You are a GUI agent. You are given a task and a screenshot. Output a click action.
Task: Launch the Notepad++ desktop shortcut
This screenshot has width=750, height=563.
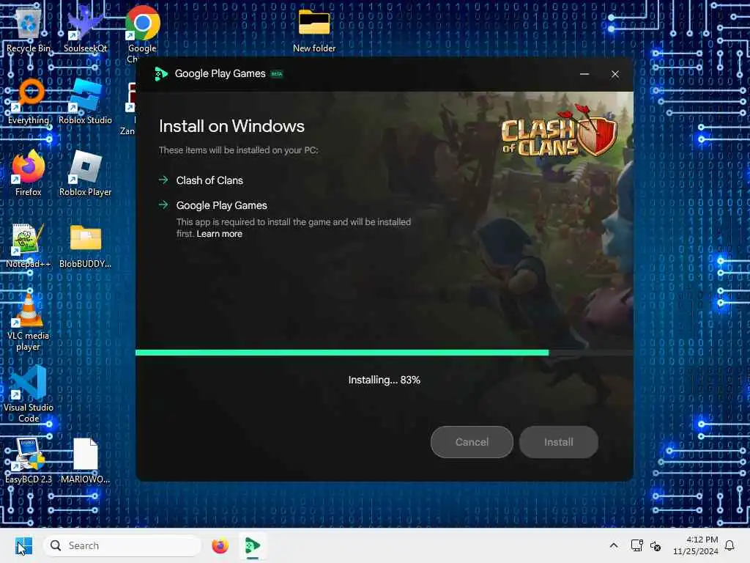[x=29, y=244]
